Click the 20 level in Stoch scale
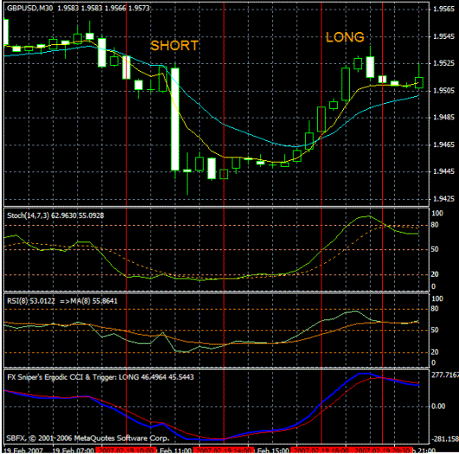Image resolution: width=459 pixels, height=454 pixels. click(x=435, y=274)
